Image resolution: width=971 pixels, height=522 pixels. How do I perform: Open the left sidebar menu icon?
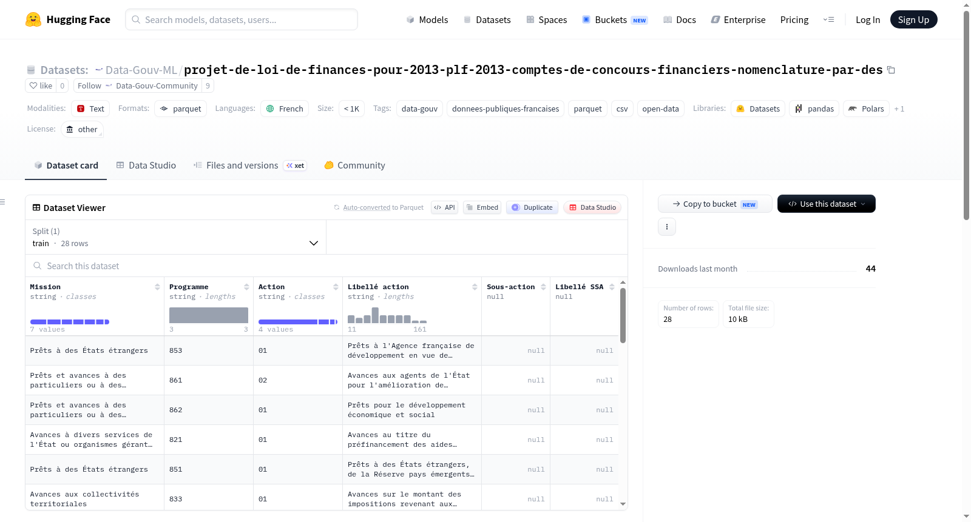tap(2, 202)
